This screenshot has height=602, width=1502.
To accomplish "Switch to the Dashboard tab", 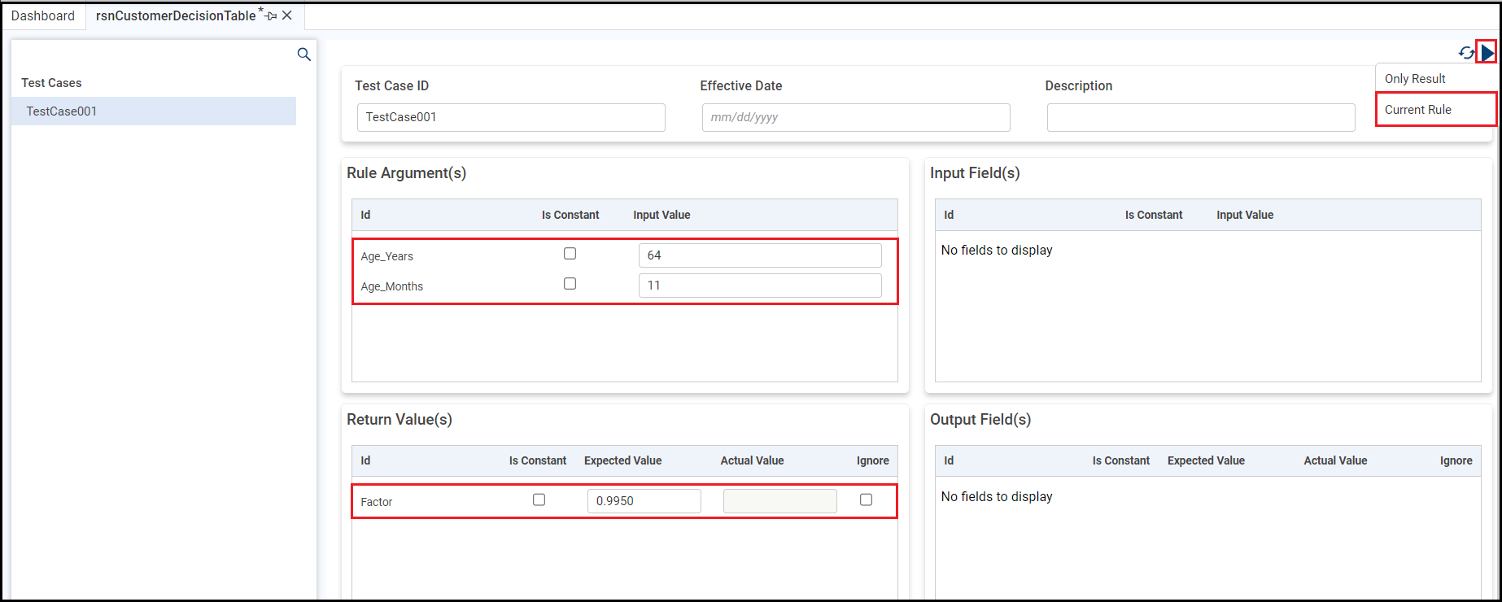I will (43, 16).
